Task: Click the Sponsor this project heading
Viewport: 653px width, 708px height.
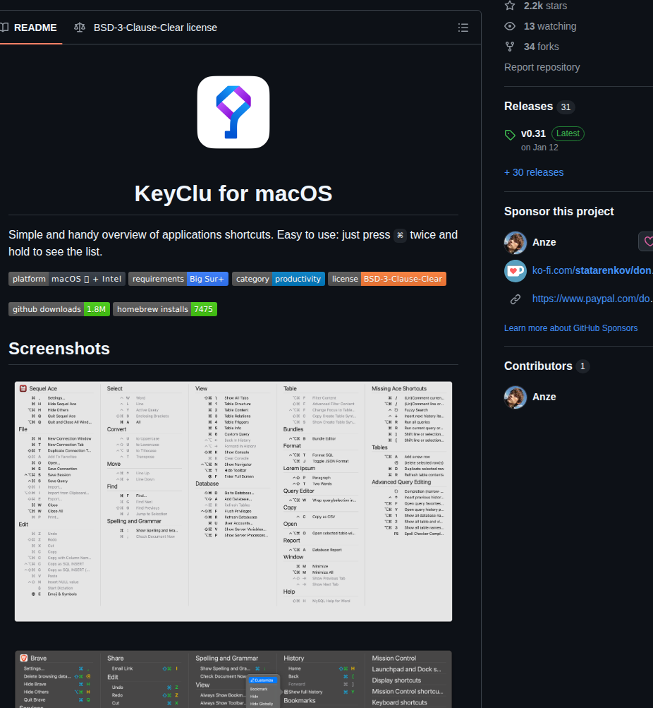Action: 559,211
